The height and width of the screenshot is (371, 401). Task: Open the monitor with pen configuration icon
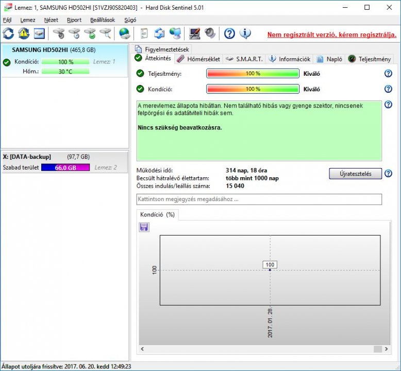coord(195,33)
